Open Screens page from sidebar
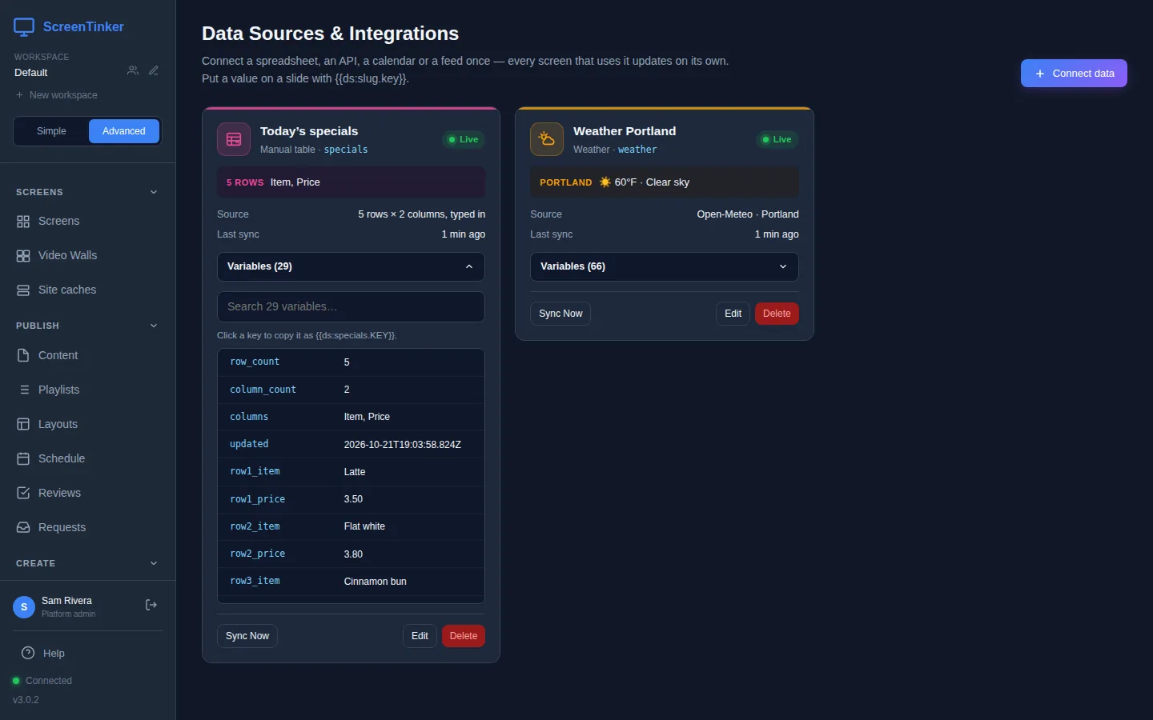Screen dimensions: 1153x720 87,222
